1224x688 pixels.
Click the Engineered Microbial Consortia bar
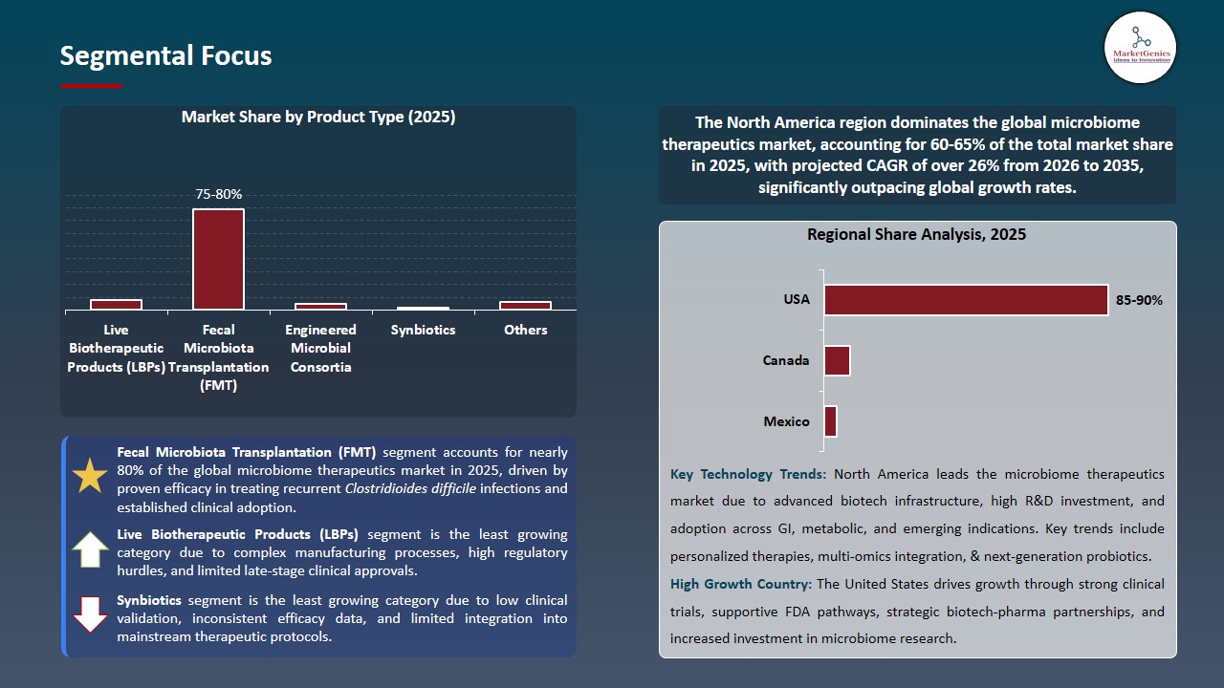click(320, 306)
